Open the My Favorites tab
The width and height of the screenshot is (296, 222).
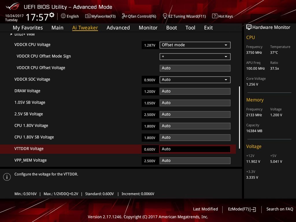click(28, 28)
